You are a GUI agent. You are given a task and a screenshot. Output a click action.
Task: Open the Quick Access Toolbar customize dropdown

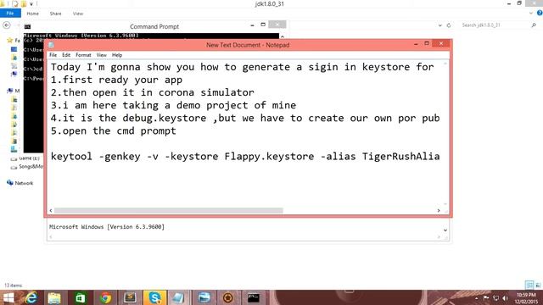[31, 3]
